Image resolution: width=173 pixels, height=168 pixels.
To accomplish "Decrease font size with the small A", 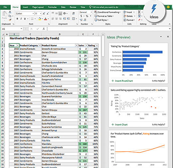I will coord(48,14).
